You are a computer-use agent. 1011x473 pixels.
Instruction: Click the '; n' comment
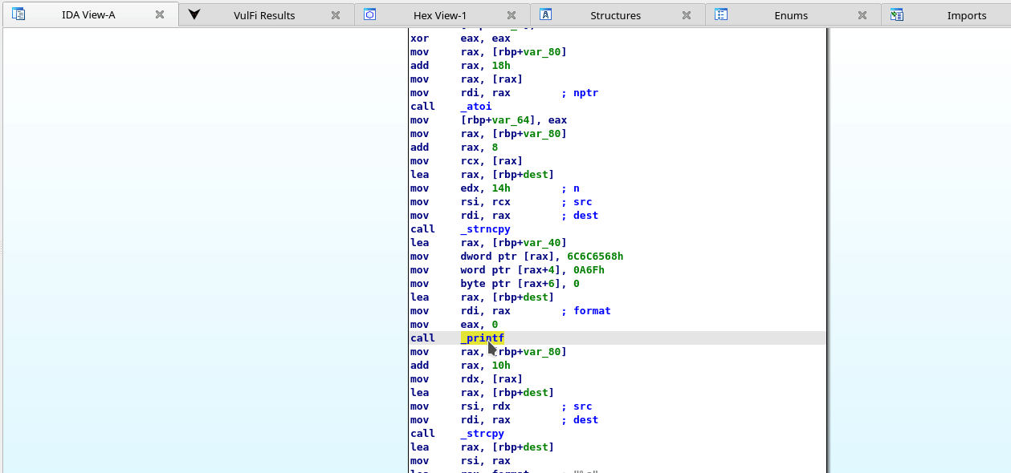570,188
